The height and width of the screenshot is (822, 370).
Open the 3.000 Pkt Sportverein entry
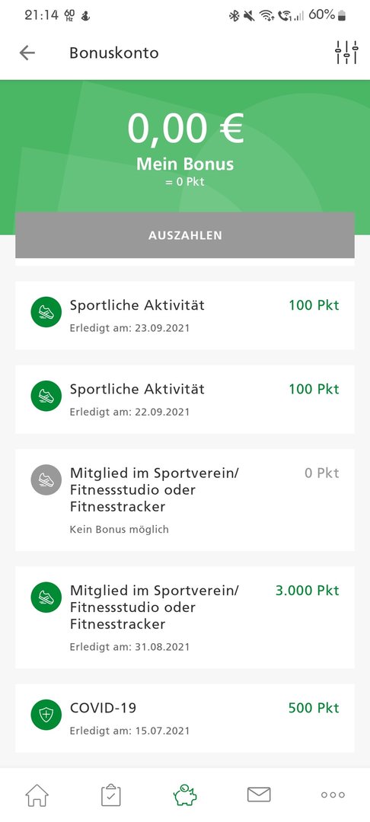pyautogui.click(x=185, y=617)
